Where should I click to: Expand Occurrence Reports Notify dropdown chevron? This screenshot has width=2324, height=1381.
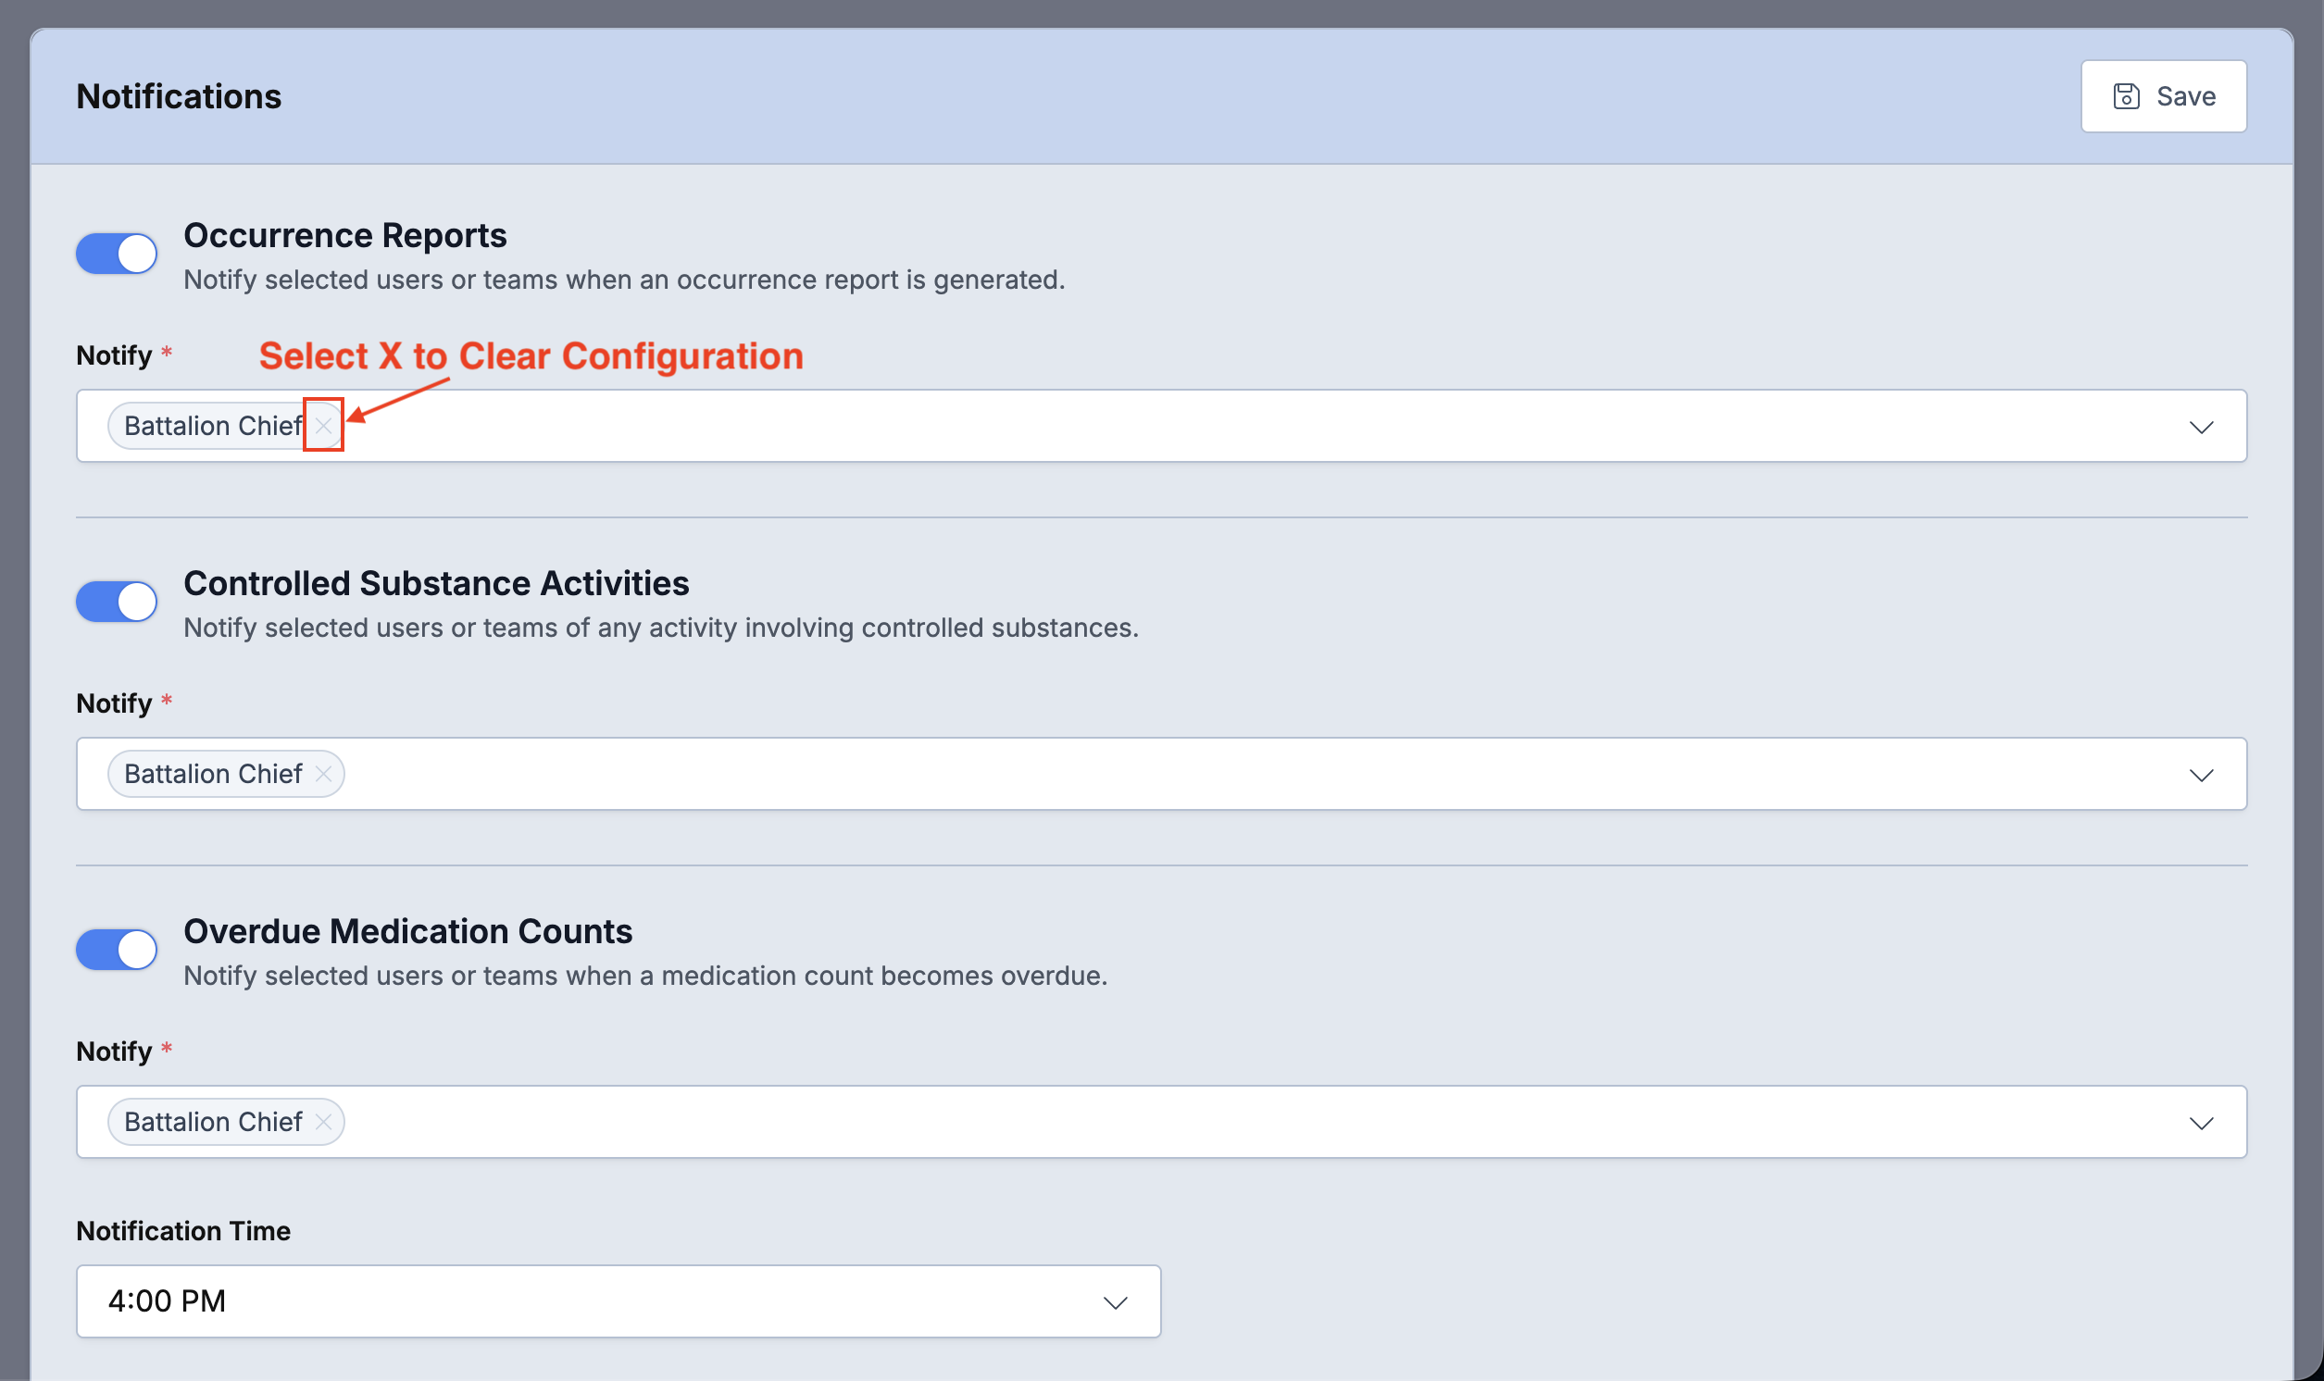pos(2201,427)
